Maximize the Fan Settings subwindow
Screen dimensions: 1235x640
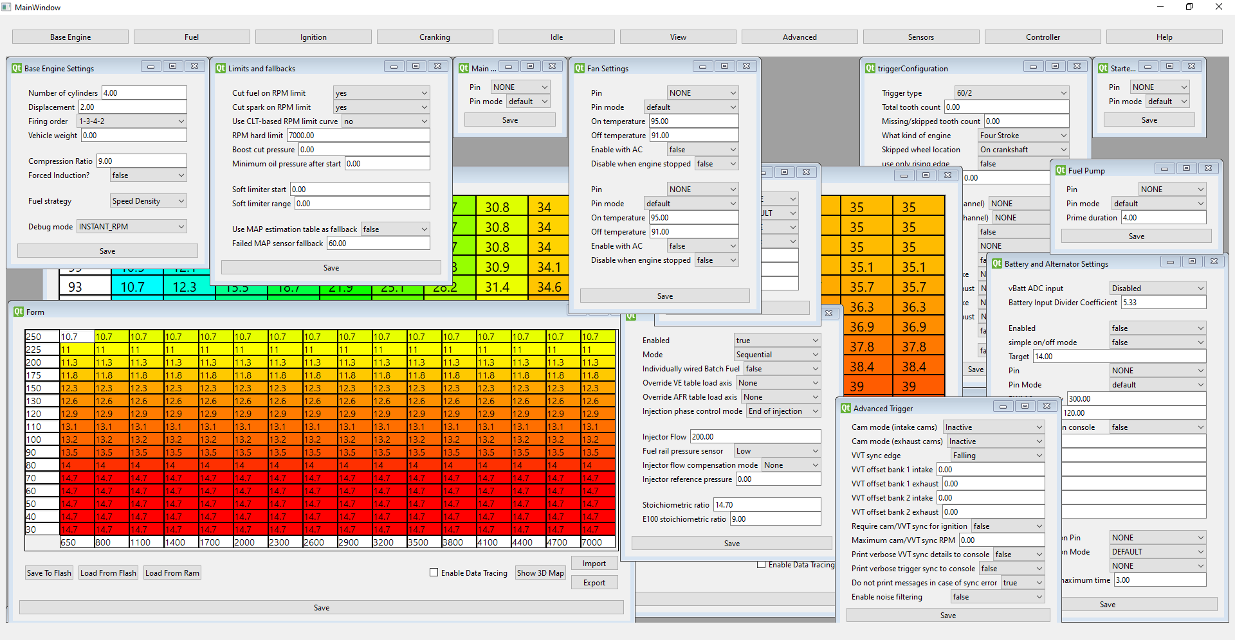(x=724, y=66)
